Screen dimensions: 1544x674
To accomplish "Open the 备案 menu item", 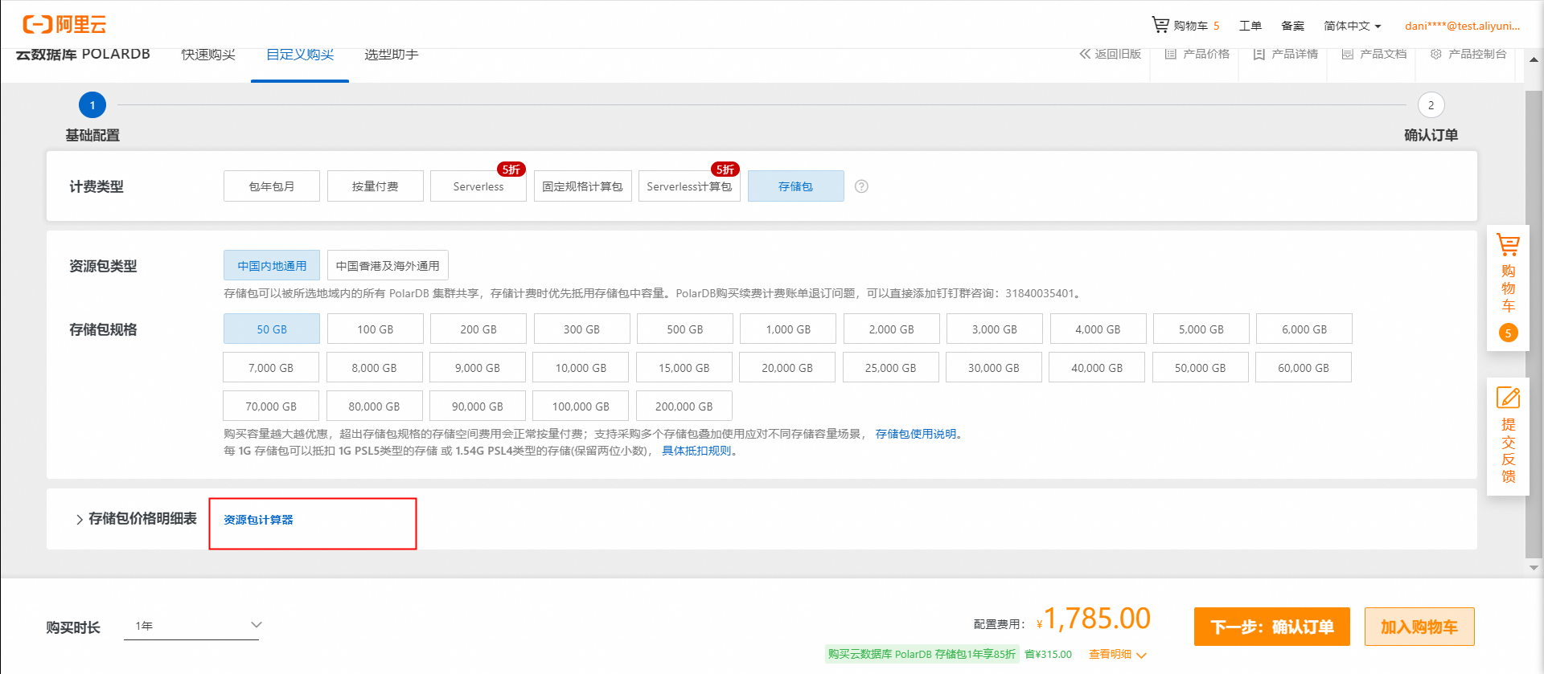I will point(1293,26).
